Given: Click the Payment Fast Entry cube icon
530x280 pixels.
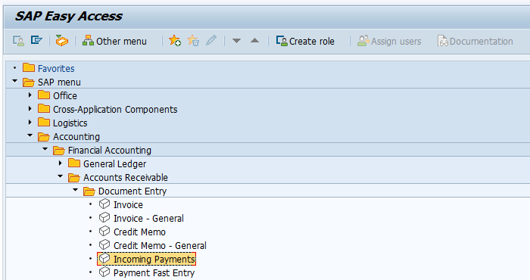Looking at the screenshot, I should 104,272.
